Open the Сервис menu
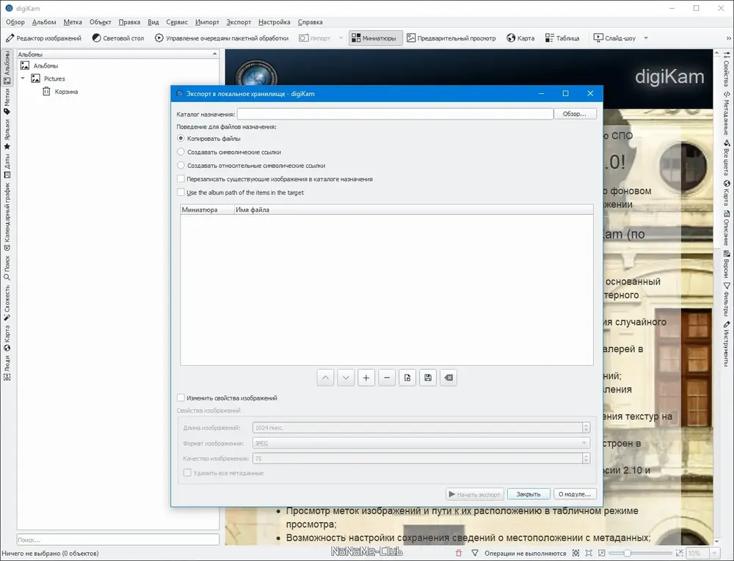 [x=177, y=22]
